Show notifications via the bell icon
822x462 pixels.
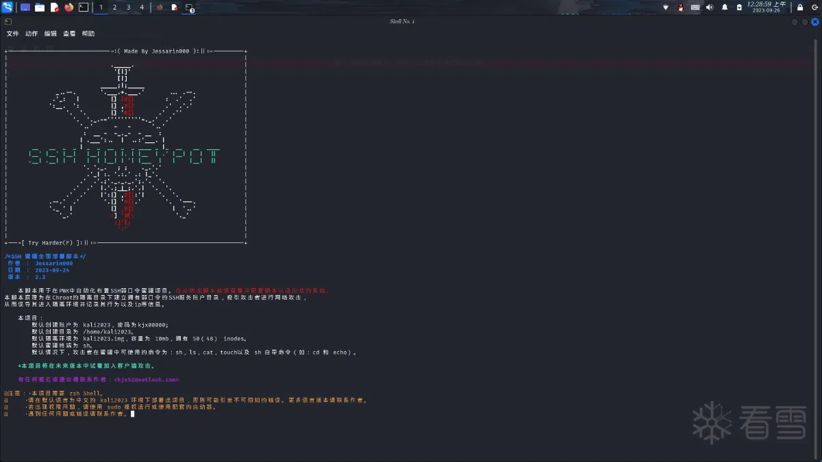tap(725, 8)
